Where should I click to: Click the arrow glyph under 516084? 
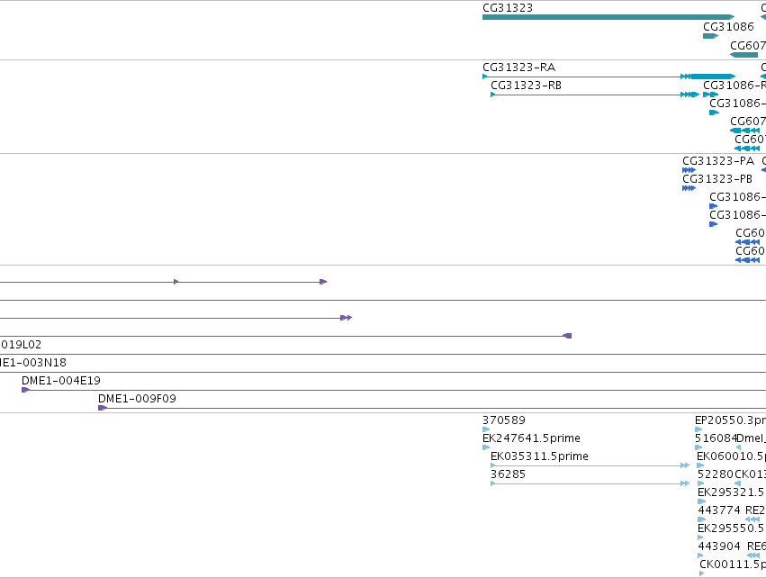coord(698,447)
